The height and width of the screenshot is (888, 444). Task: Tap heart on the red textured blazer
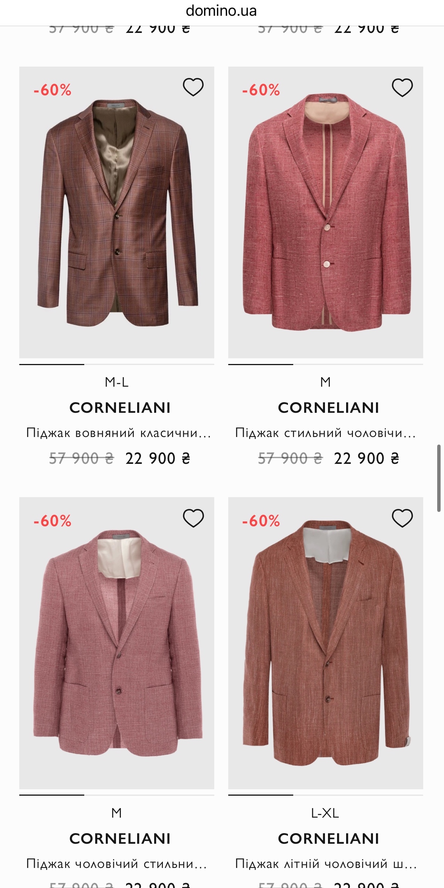(x=402, y=87)
